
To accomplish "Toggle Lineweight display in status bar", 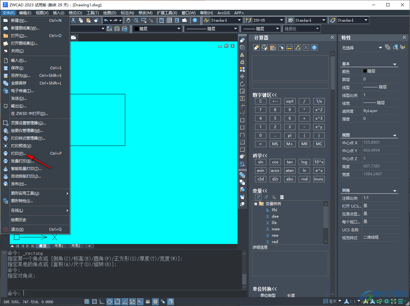I will 147,302.
